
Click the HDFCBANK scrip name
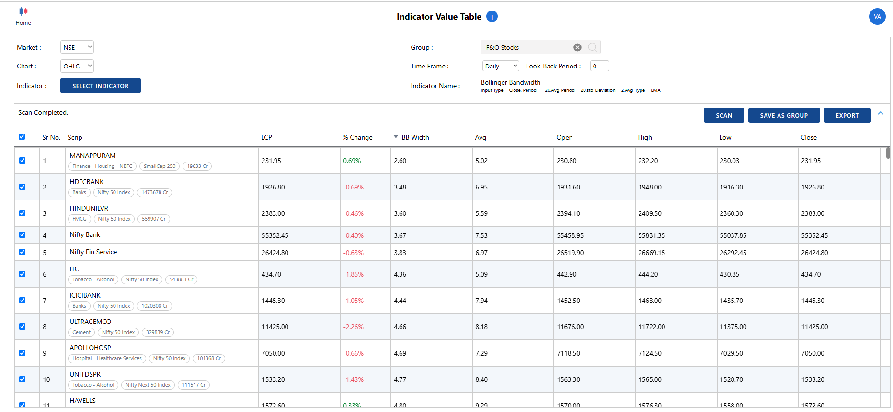click(87, 182)
